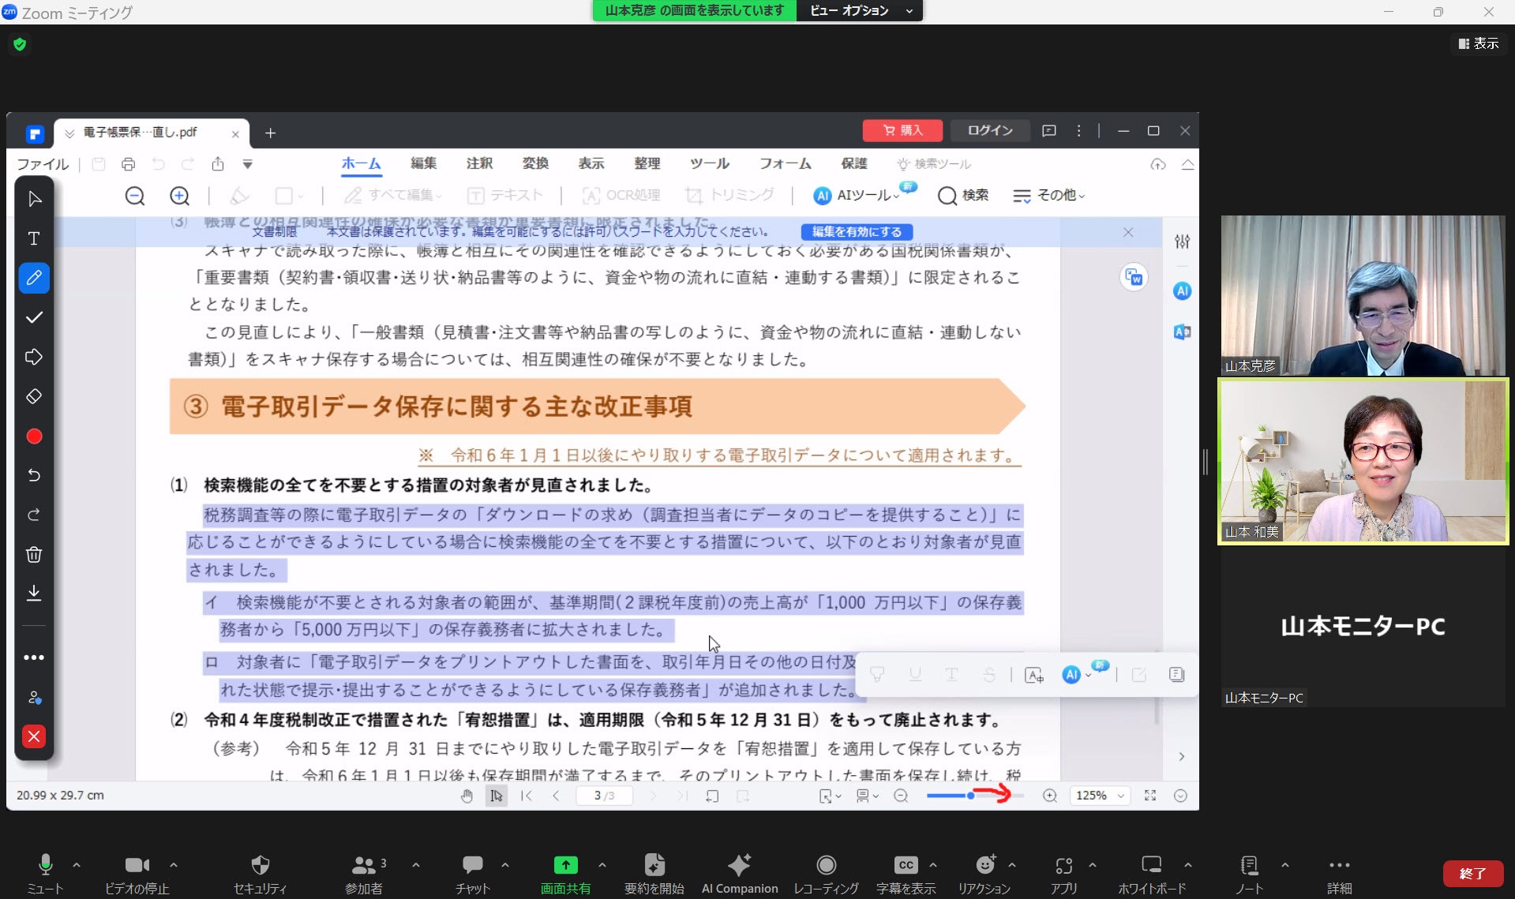Click the 編集を有効にする button
1515x899 pixels.
coord(857,232)
